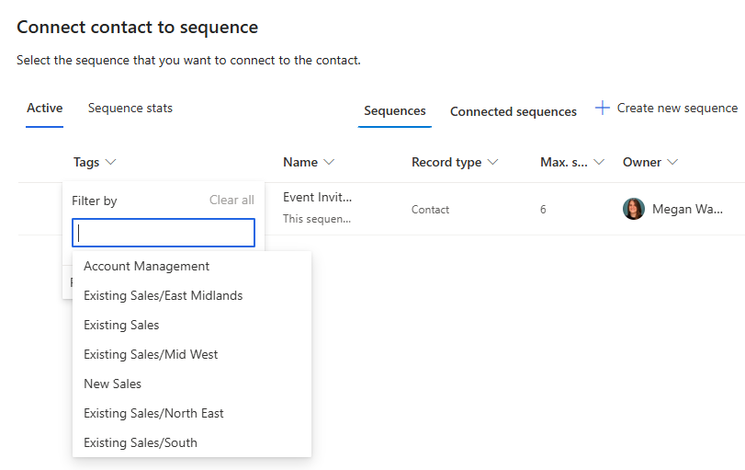This screenshot has height=470, width=745.
Task: Click the plus icon for new sequence
Action: click(x=603, y=109)
